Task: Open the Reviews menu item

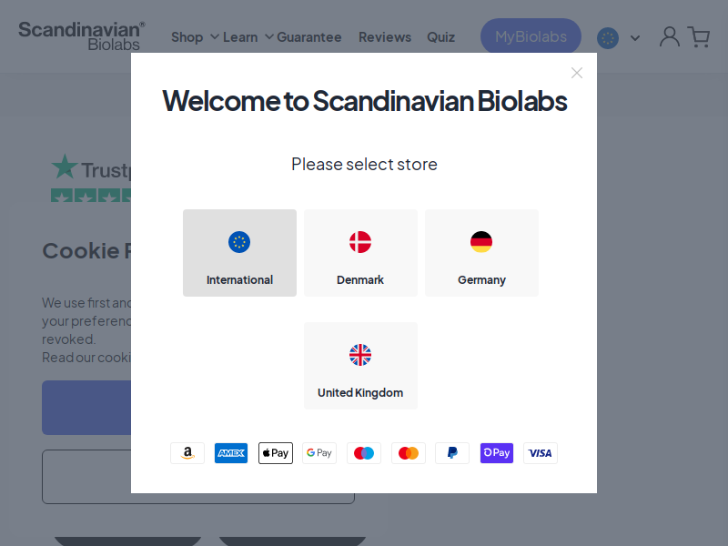Action: coord(385,37)
